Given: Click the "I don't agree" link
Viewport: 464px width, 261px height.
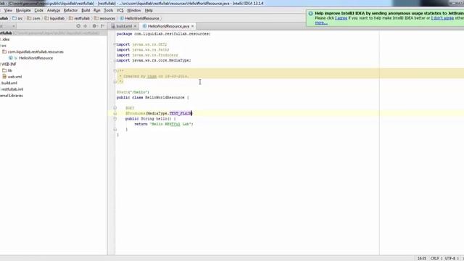Looking at the screenshot, I should click(x=442, y=18).
